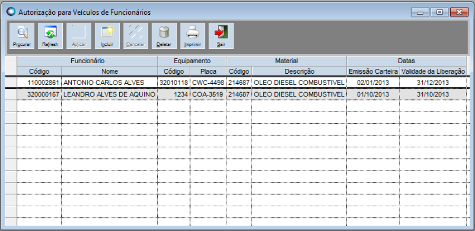Close the Autorização para Veículos window
Viewport: 475px width, 231px height.
coord(459,13)
